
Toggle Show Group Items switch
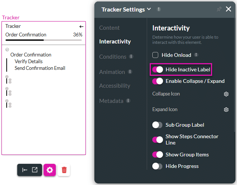coord(158,155)
